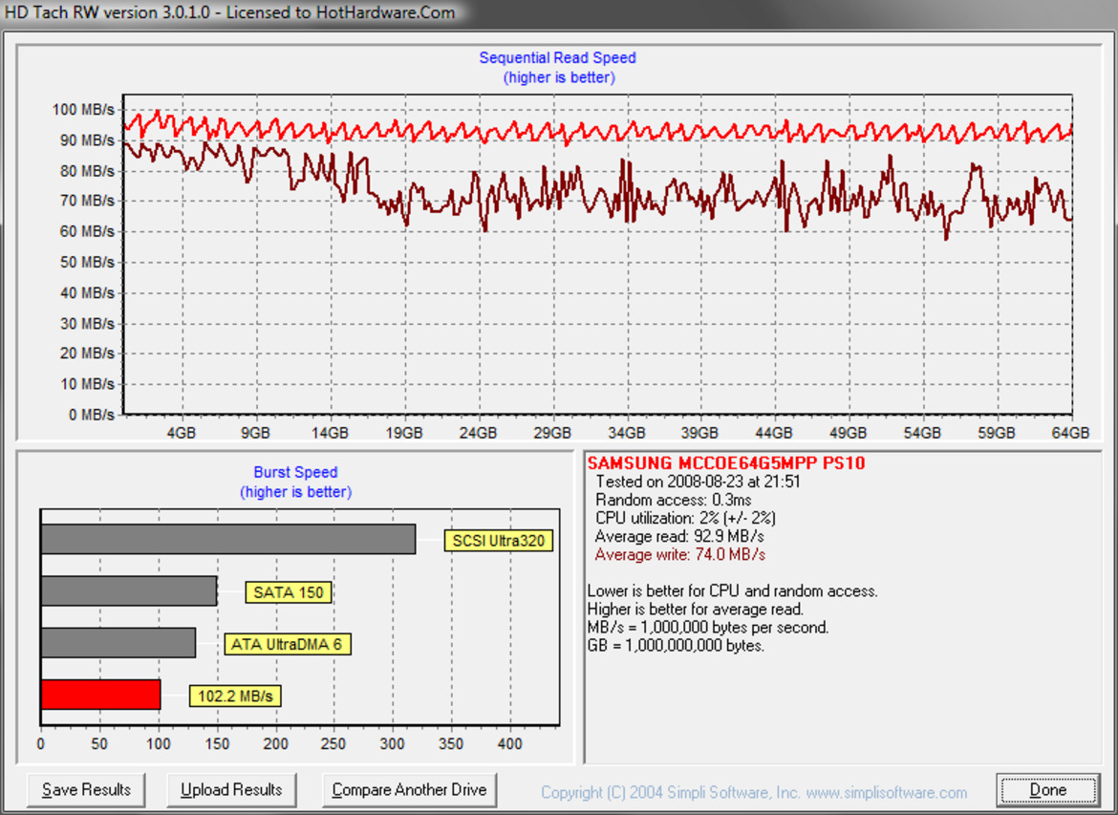The height and width of the screenshot is (815, 1118).
Task: Click the Sequential Read Speed chart title
Action: [x=558, y=57]
